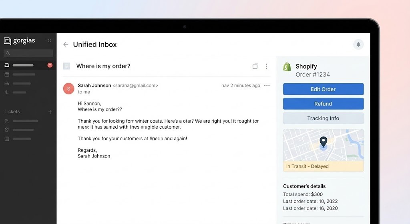Click the sidebar search field
Image resolution: width=410 pixels, height=224 pixels.
(28, 53)
